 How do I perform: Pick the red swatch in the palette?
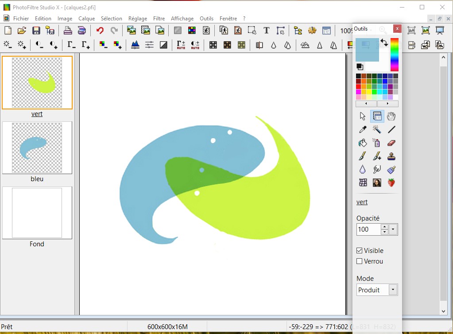358,86
